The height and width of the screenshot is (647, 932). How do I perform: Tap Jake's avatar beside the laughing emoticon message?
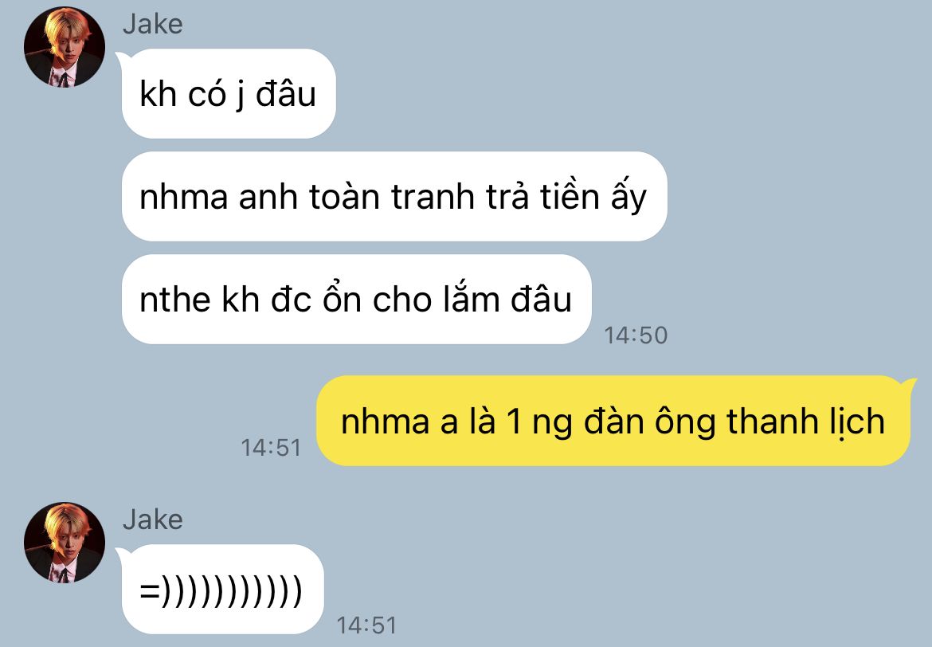[65, 543]
